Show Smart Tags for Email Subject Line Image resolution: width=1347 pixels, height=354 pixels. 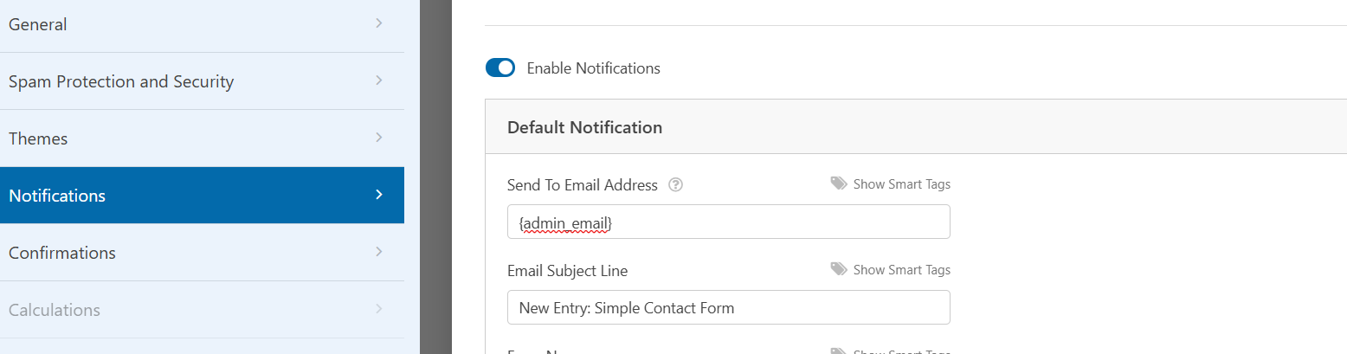(x=901, y=270)
